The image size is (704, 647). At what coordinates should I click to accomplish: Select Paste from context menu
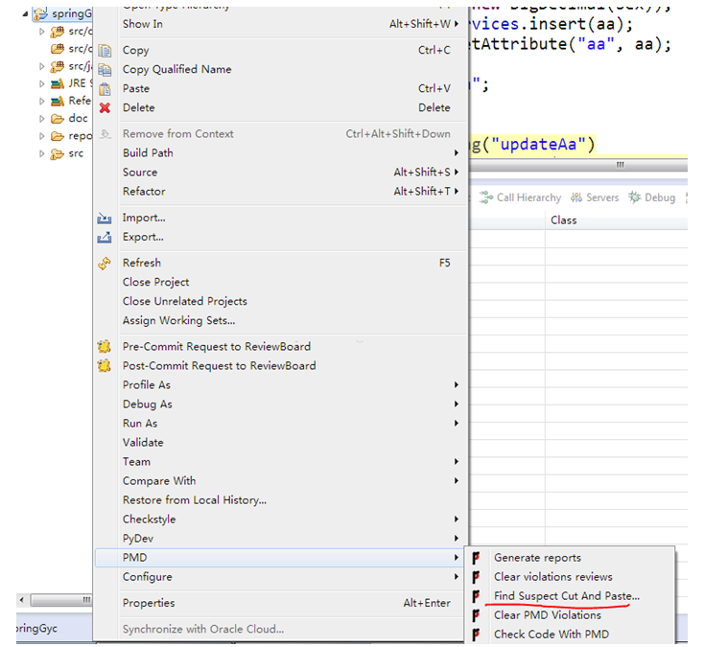(x=280, y=89)
